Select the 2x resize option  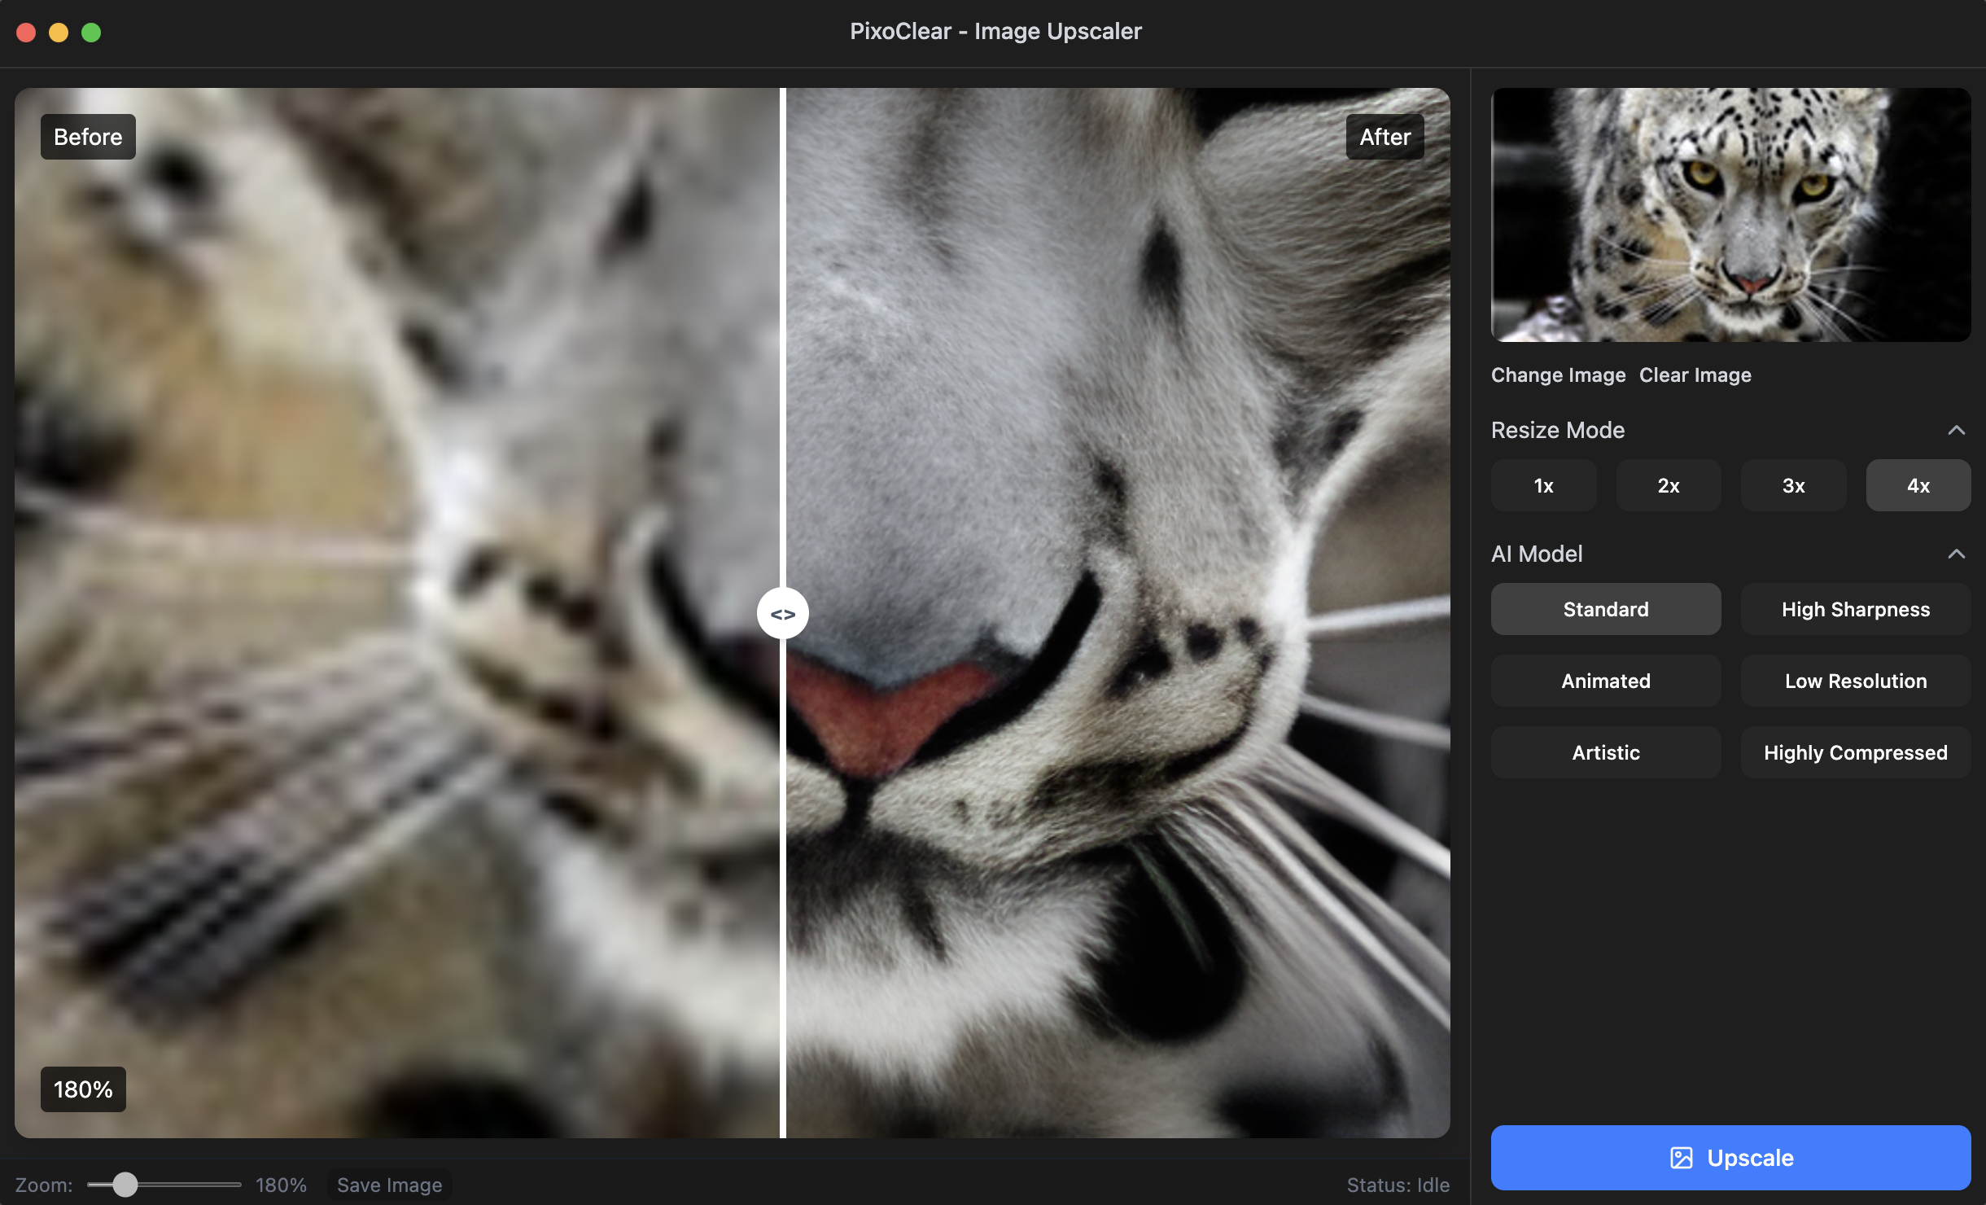(1668, 486)
